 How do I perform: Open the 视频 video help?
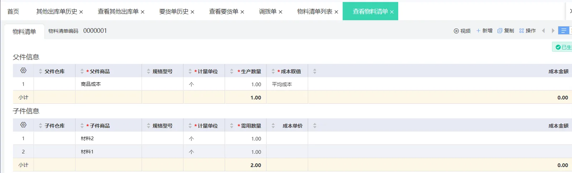point(462,31)
